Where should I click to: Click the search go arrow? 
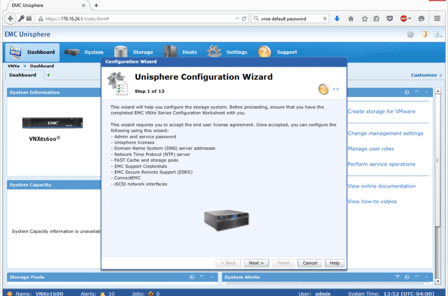click(325, 18)
